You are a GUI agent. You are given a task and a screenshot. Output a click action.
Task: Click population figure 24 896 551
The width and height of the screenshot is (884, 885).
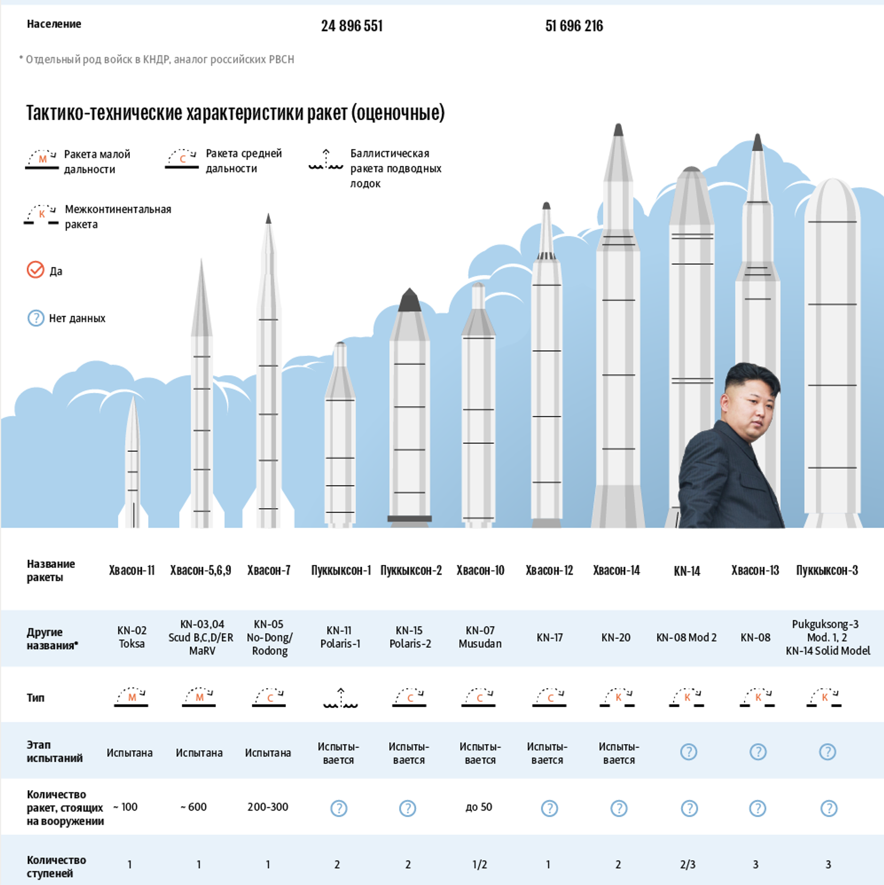tap(352, 26)
